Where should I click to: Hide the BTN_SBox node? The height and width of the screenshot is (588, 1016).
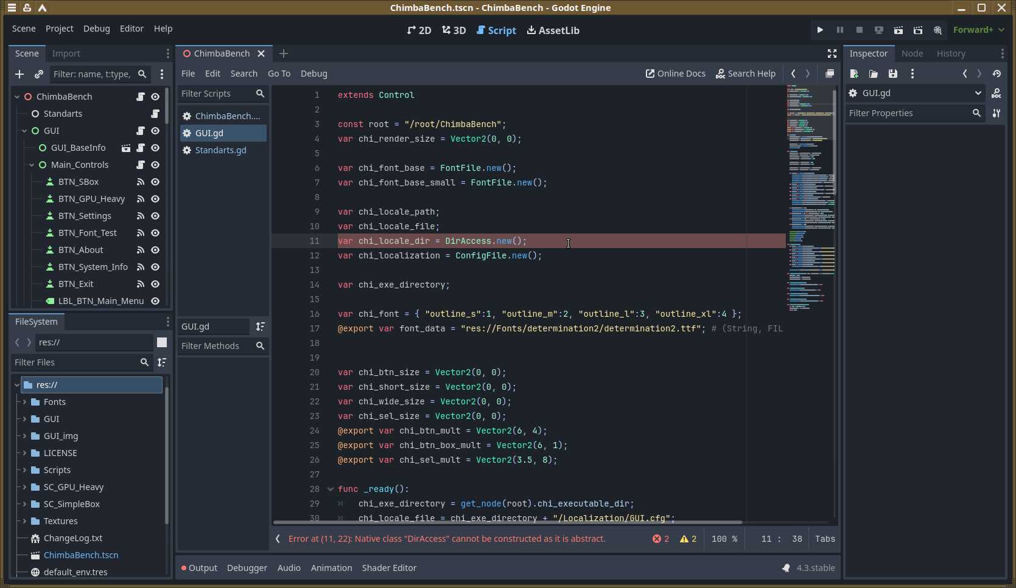coord(155,182)
